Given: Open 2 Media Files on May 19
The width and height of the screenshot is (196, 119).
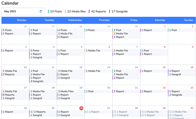Looking at the screenshot, I should [71, 91].
